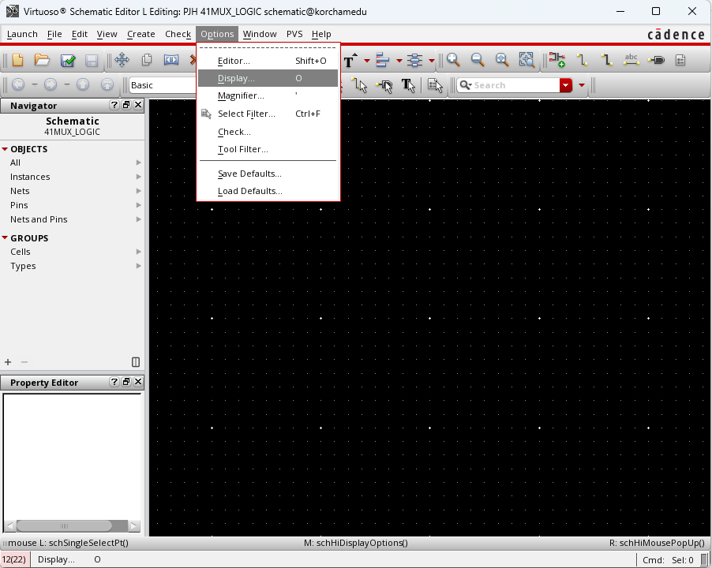This screenshot has height=568, width=712.
Task: Open the Window menu
Action: click(x=260, y=34)
